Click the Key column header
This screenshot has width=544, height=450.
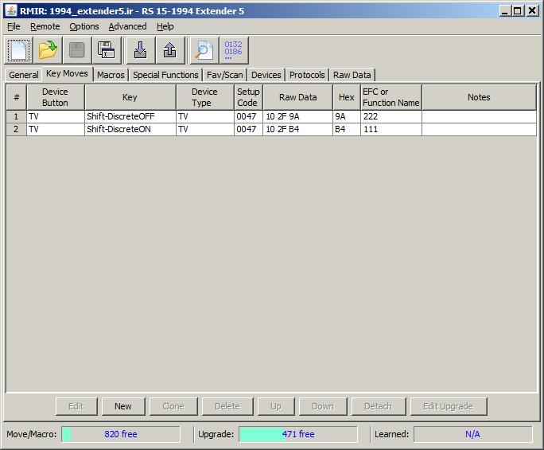130,97
